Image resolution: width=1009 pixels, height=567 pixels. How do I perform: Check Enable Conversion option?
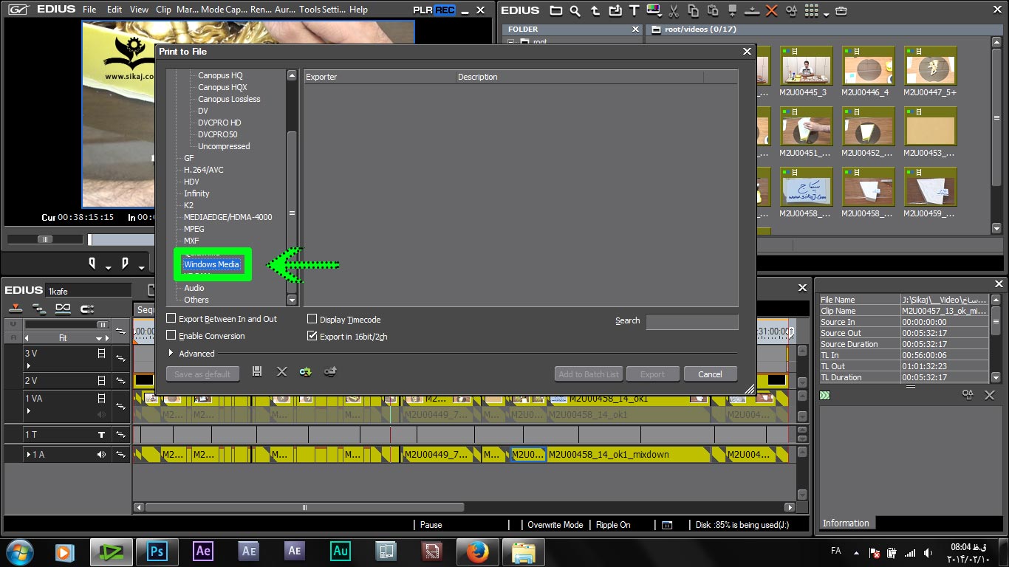point(171,335)
